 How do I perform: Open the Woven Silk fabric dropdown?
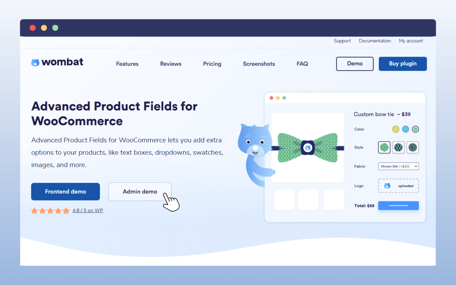[x=398, y=166]
